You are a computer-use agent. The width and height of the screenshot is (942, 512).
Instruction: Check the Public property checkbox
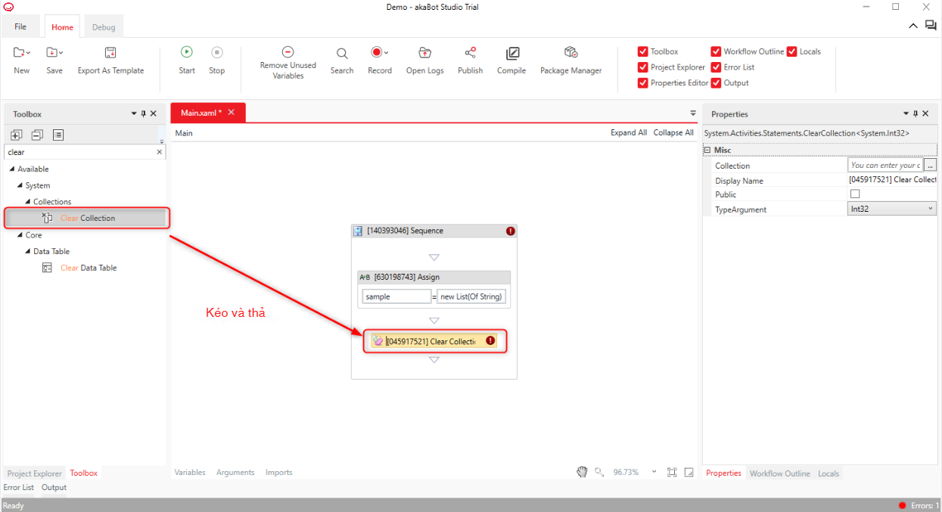tap(855, 194)
